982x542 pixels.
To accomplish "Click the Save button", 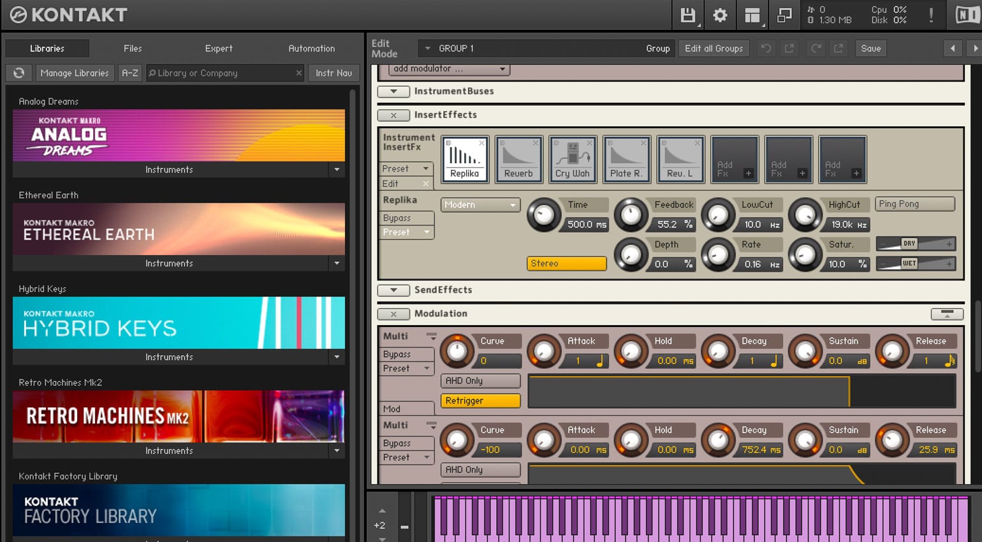I will [870, 48].
